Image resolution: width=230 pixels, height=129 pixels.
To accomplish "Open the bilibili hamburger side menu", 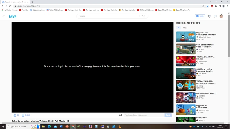I will pos(4,16).
